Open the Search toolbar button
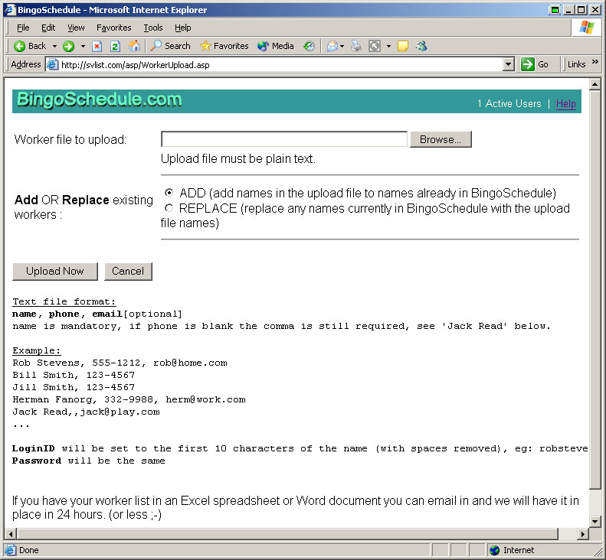The width and height of the screenshot is (606, 560). click(x=170, y=46)
